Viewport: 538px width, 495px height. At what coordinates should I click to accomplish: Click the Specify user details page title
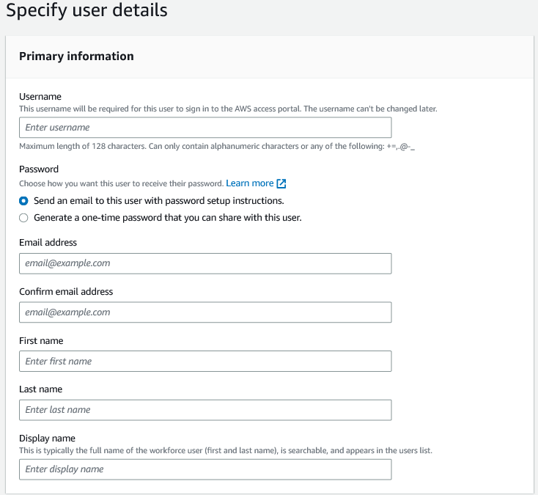(86, 10)
